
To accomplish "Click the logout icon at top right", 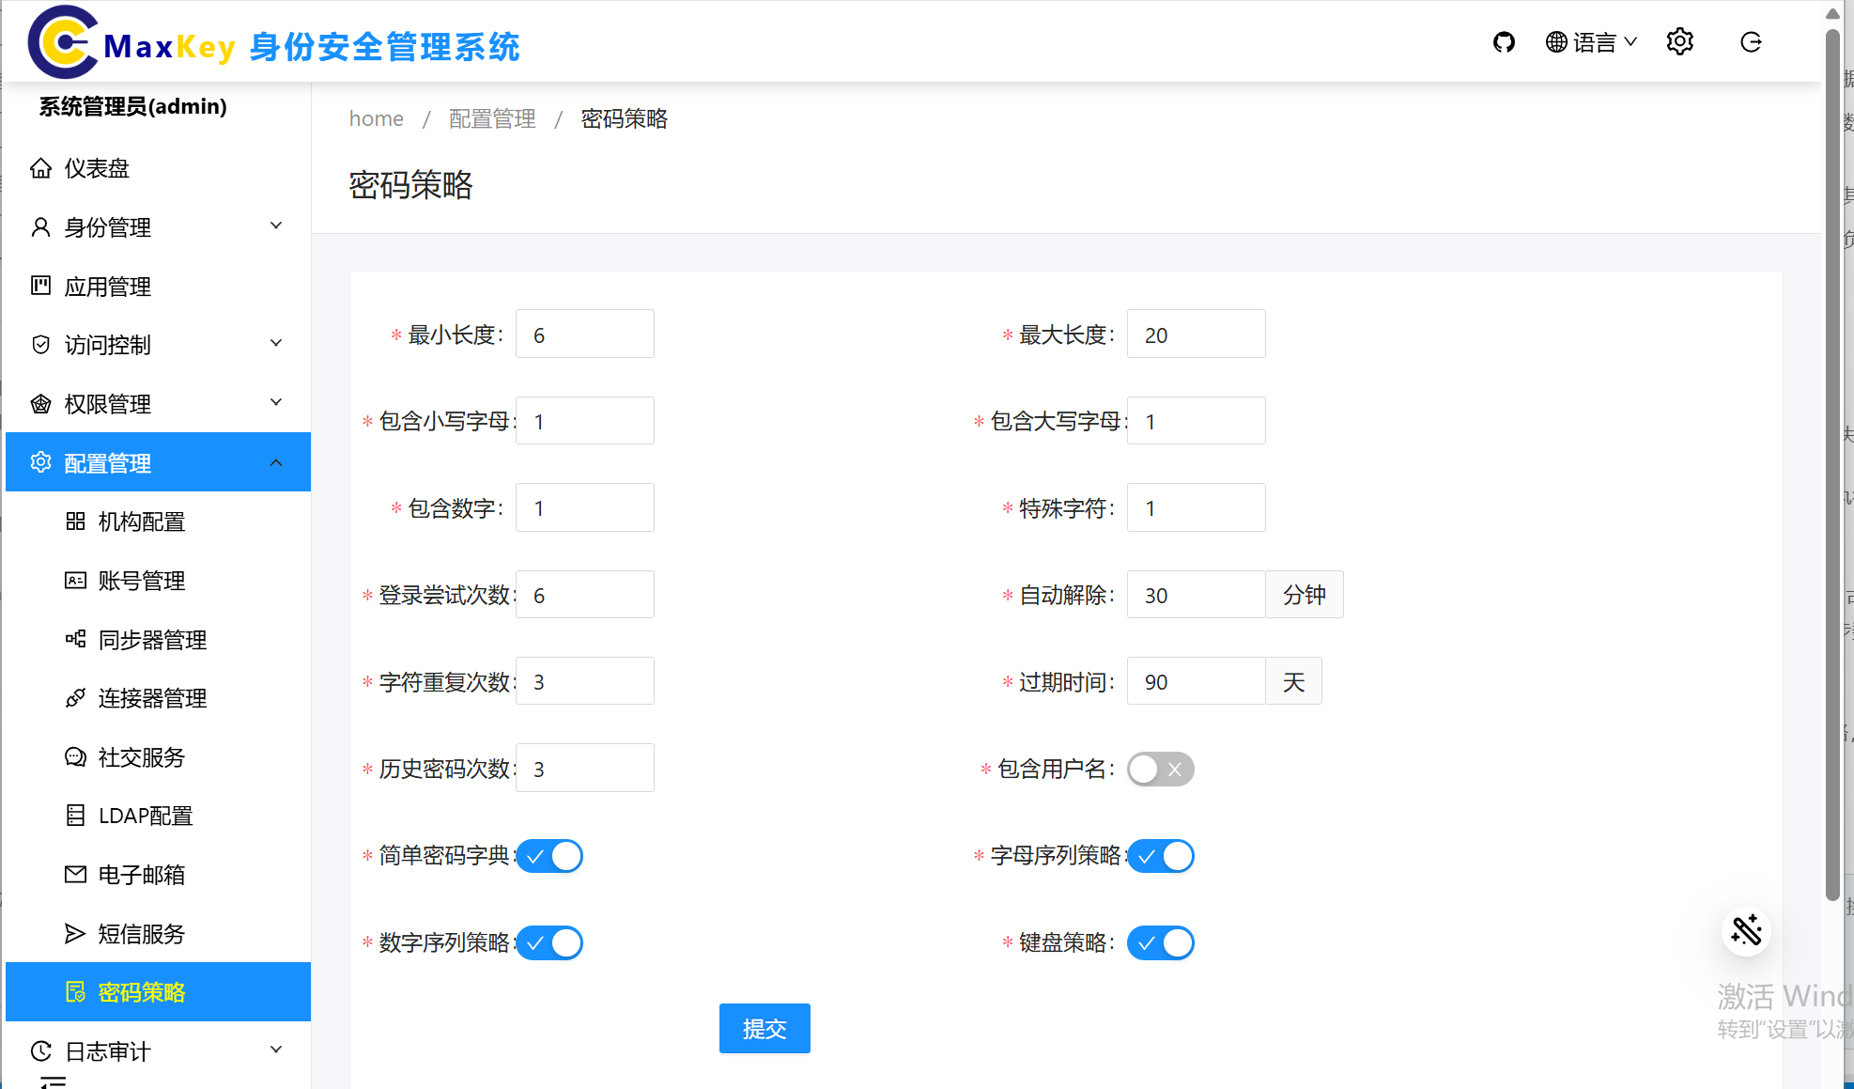I will click(x=1751, y=41).
